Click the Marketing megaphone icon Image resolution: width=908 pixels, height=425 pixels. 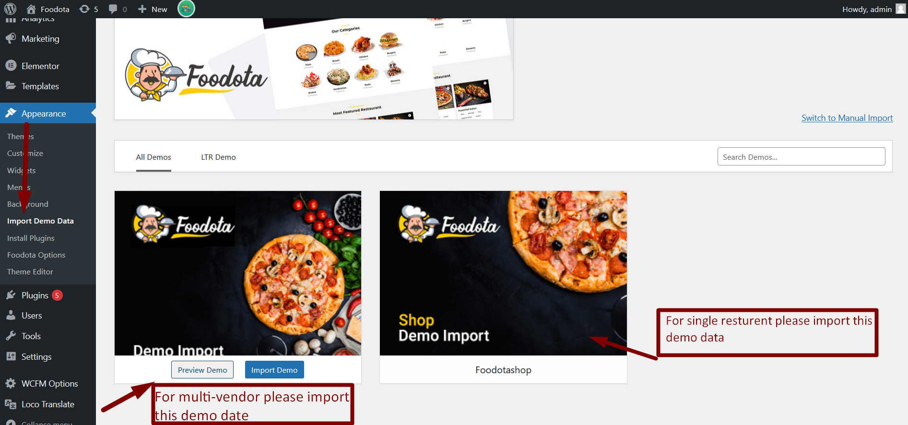(11, 38)
